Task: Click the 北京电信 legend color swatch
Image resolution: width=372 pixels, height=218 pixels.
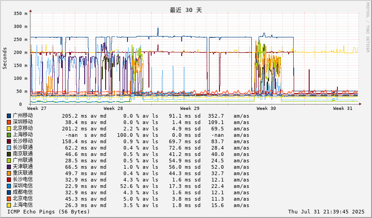Action: (x=9, y=199)
